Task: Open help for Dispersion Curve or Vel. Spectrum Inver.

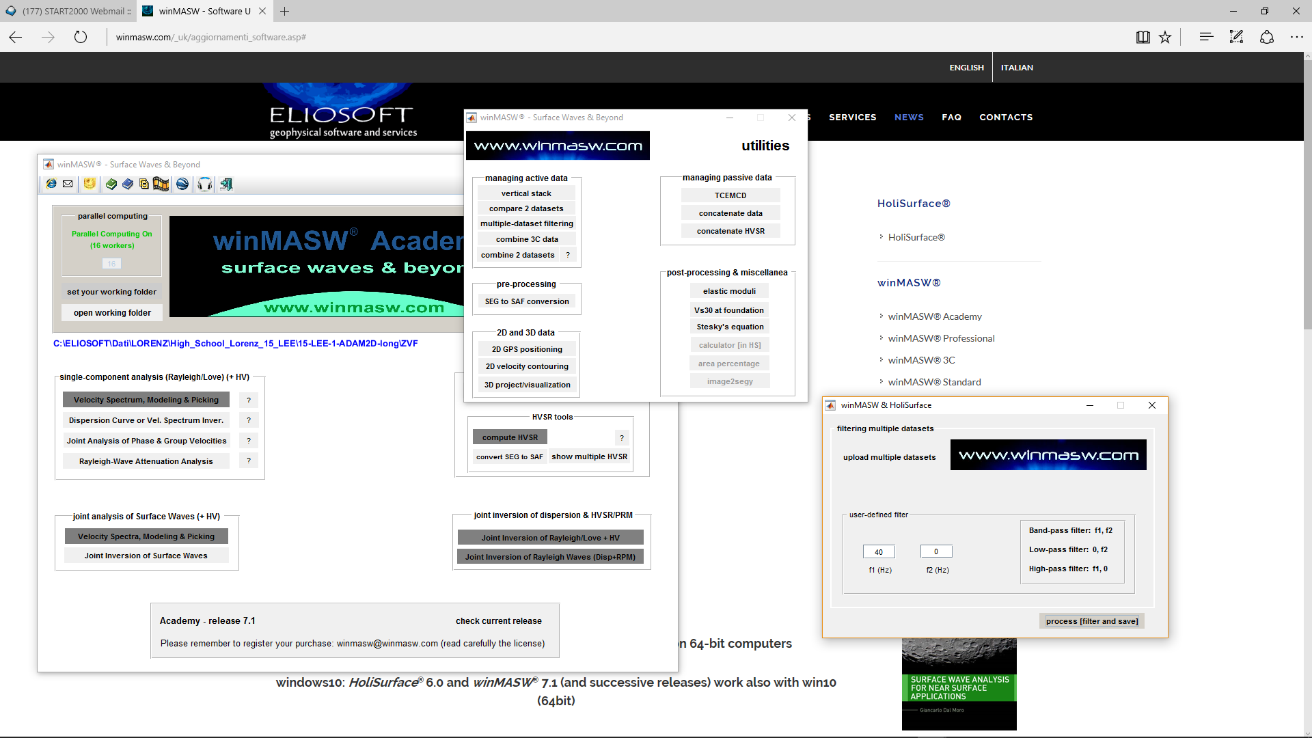Action: tap(249, 421)
